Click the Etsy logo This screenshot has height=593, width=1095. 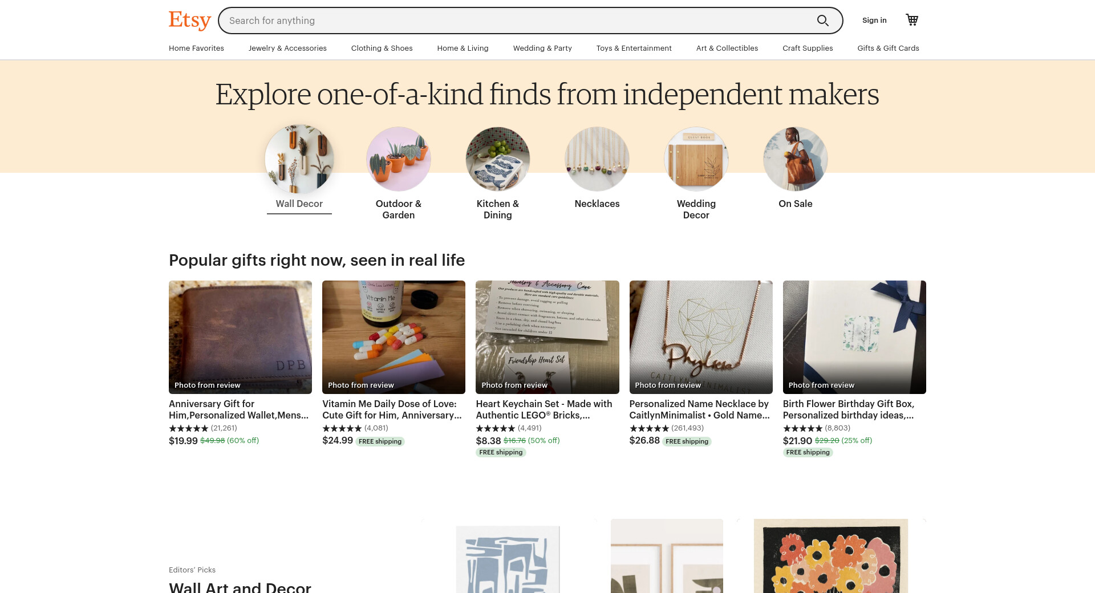[x=189, y=21]
